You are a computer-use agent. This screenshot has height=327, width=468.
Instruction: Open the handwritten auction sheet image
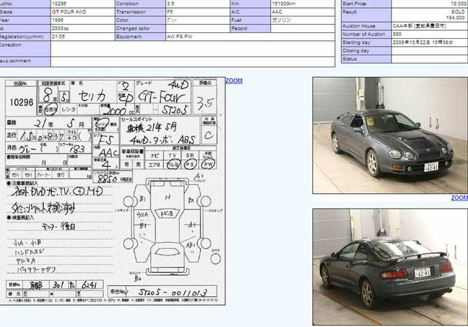click(113, 191)
